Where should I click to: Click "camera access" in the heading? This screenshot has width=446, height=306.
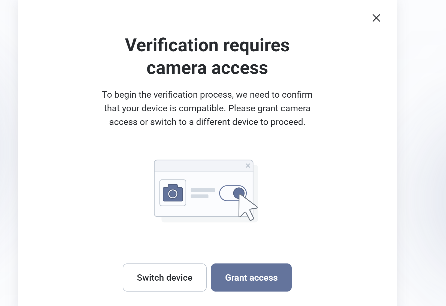(207, 68)
